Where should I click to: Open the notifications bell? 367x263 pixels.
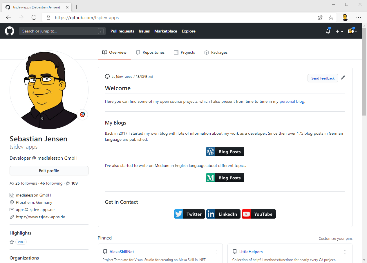click(328, 31)
